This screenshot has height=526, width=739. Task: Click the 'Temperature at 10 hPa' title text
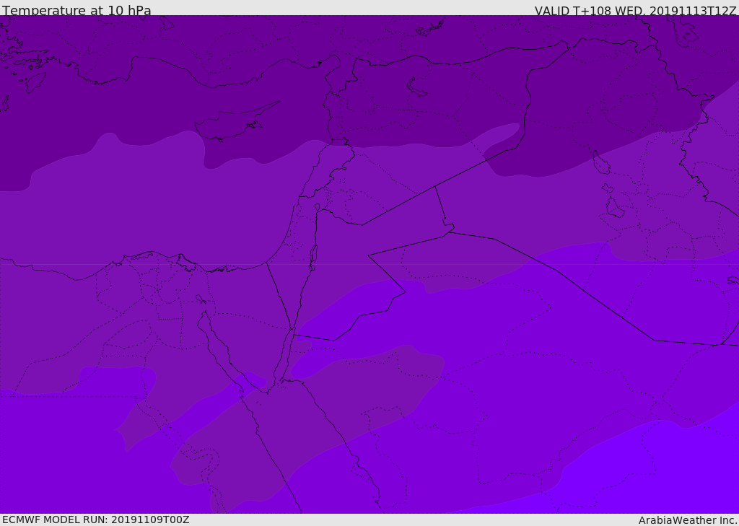click(76, 10)
